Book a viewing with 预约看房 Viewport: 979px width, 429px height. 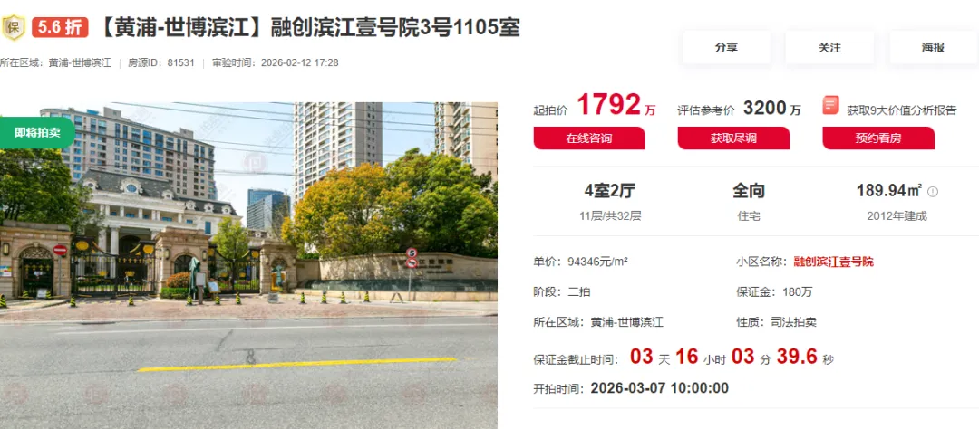coord(878,138)
